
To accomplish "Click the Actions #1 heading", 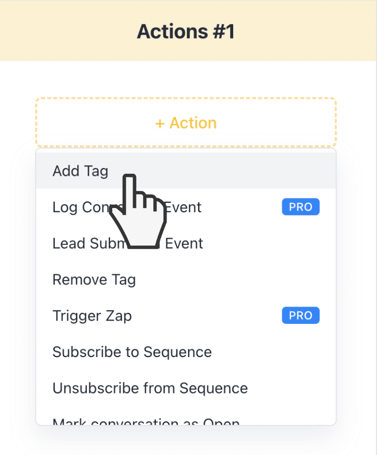I will coord(186,32).
